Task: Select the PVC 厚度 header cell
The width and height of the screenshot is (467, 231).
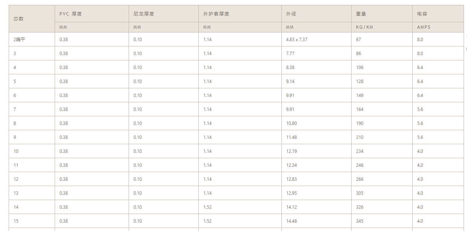Action: pyautogui.click(x=92, y=14)
